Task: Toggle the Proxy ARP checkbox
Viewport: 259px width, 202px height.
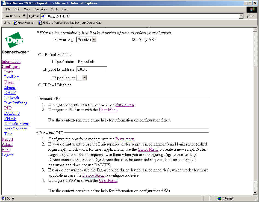Action: (134, 40)
